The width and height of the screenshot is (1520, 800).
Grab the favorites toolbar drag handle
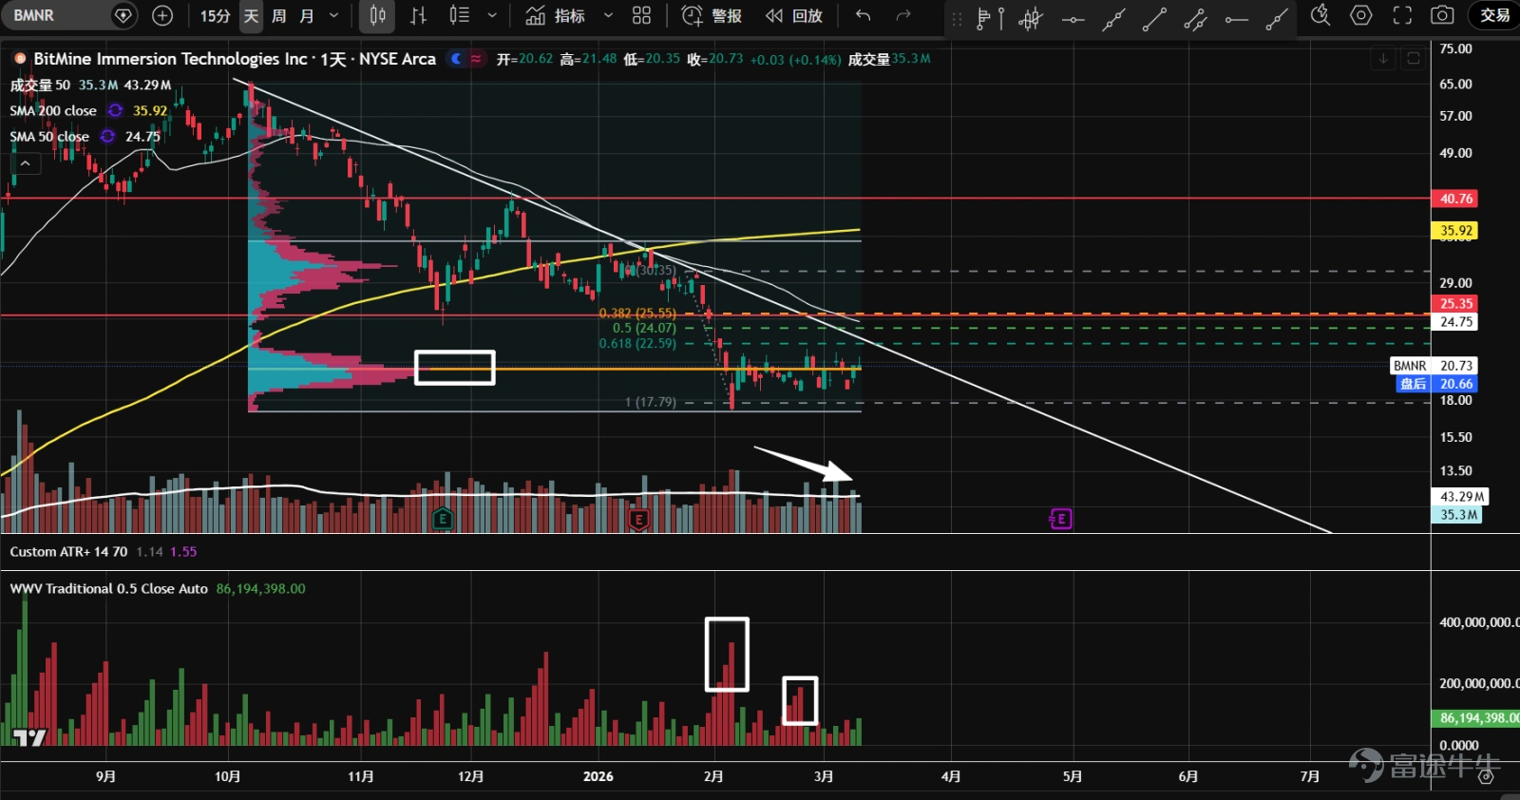(x=957, y=17)
